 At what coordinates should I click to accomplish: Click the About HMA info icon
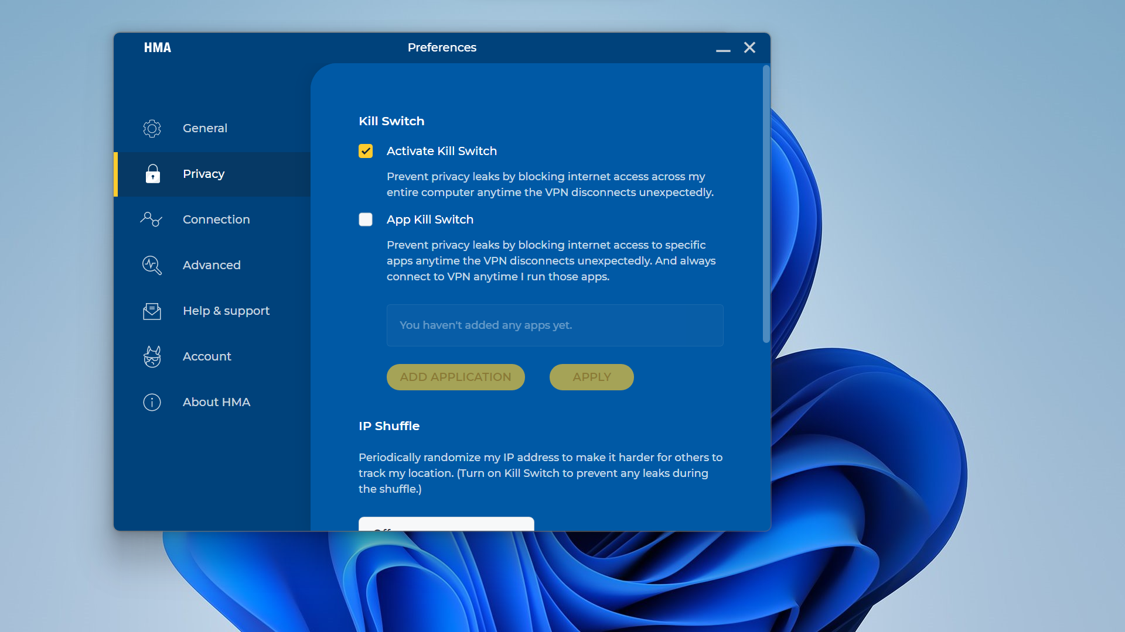pyautogui.click(x=152, y=402)
